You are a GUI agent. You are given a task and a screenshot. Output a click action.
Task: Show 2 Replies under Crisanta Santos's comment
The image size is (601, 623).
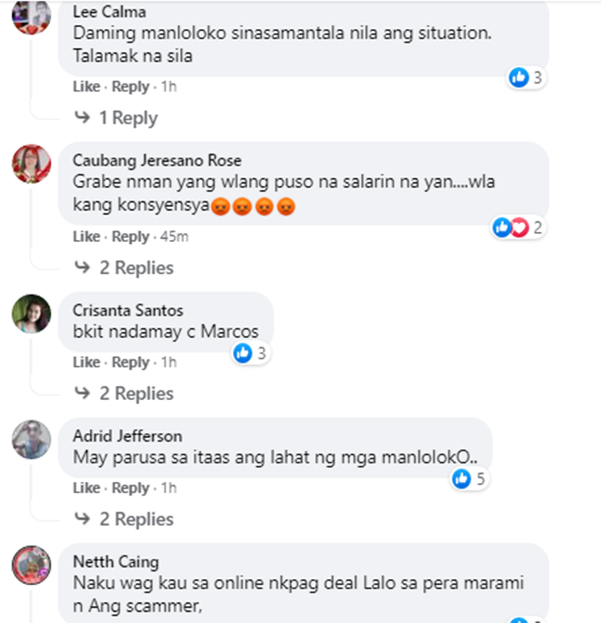(x=124, y=394)
